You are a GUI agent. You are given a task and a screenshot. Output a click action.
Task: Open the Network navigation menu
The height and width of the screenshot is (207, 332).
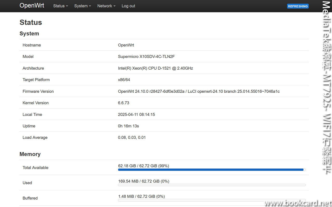(x=105, y=6)
